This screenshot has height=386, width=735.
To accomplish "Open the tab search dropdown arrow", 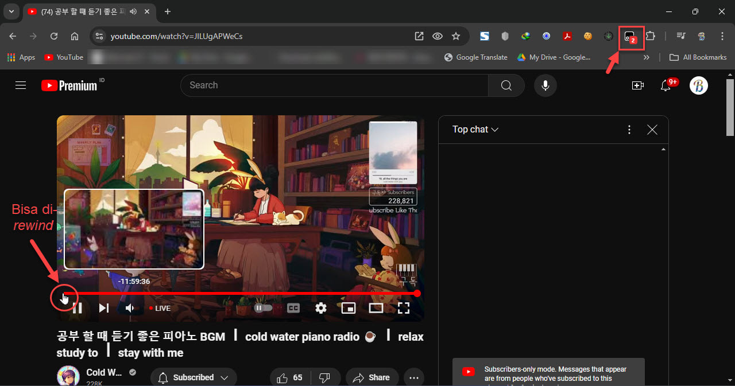I will [x=11, y=11].
